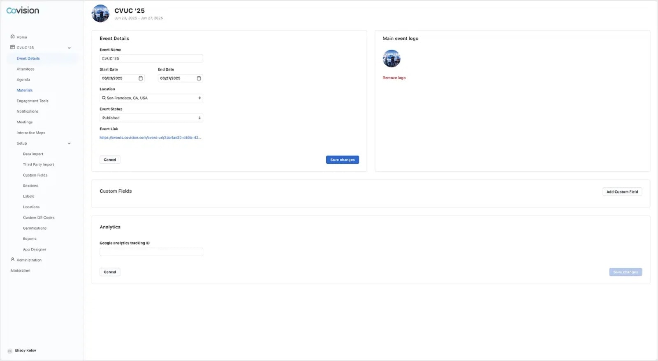Open Engagement Tools

pos(32,101)
